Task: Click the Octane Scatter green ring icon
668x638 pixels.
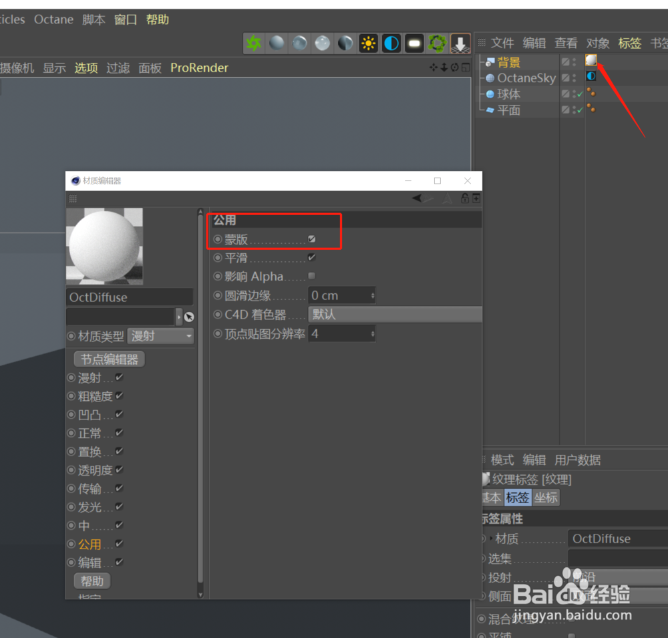Action: tap(437, 43)
